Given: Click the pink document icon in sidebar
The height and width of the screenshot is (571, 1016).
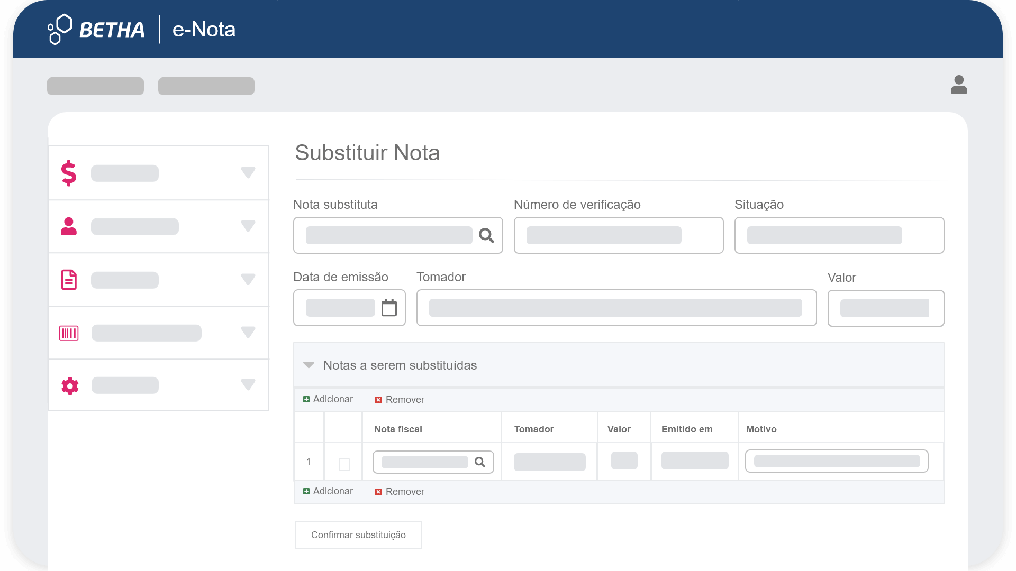Looking at the screenshot, I should (x=69, y=280).
